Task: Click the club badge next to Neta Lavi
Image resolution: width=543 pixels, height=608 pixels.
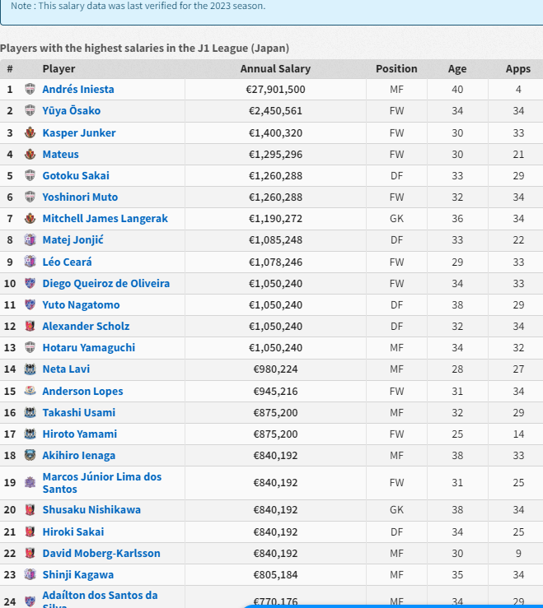Action: point(30,369)
